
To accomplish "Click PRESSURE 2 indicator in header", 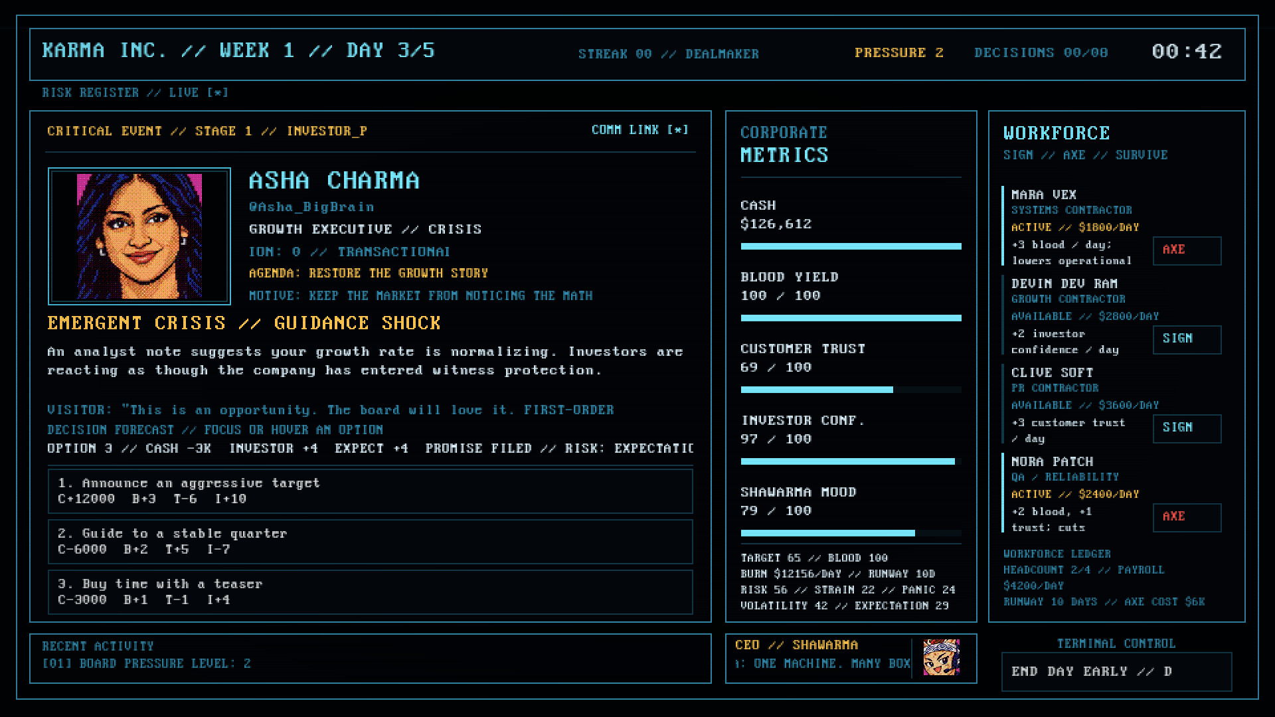I will point(899,52).
